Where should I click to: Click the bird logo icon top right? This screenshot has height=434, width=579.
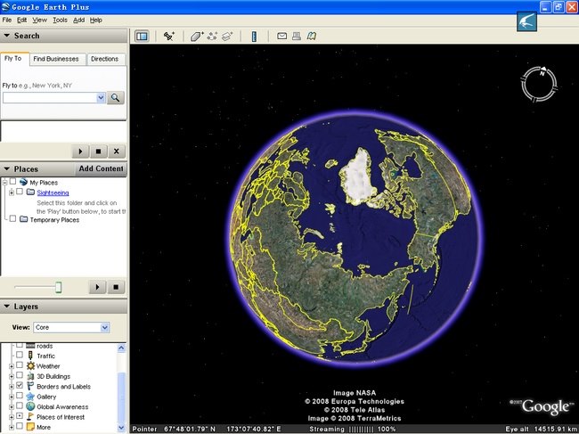pos(526,21)
